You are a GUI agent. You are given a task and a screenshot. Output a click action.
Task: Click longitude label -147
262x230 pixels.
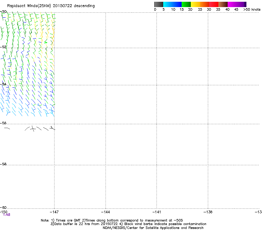54,212
